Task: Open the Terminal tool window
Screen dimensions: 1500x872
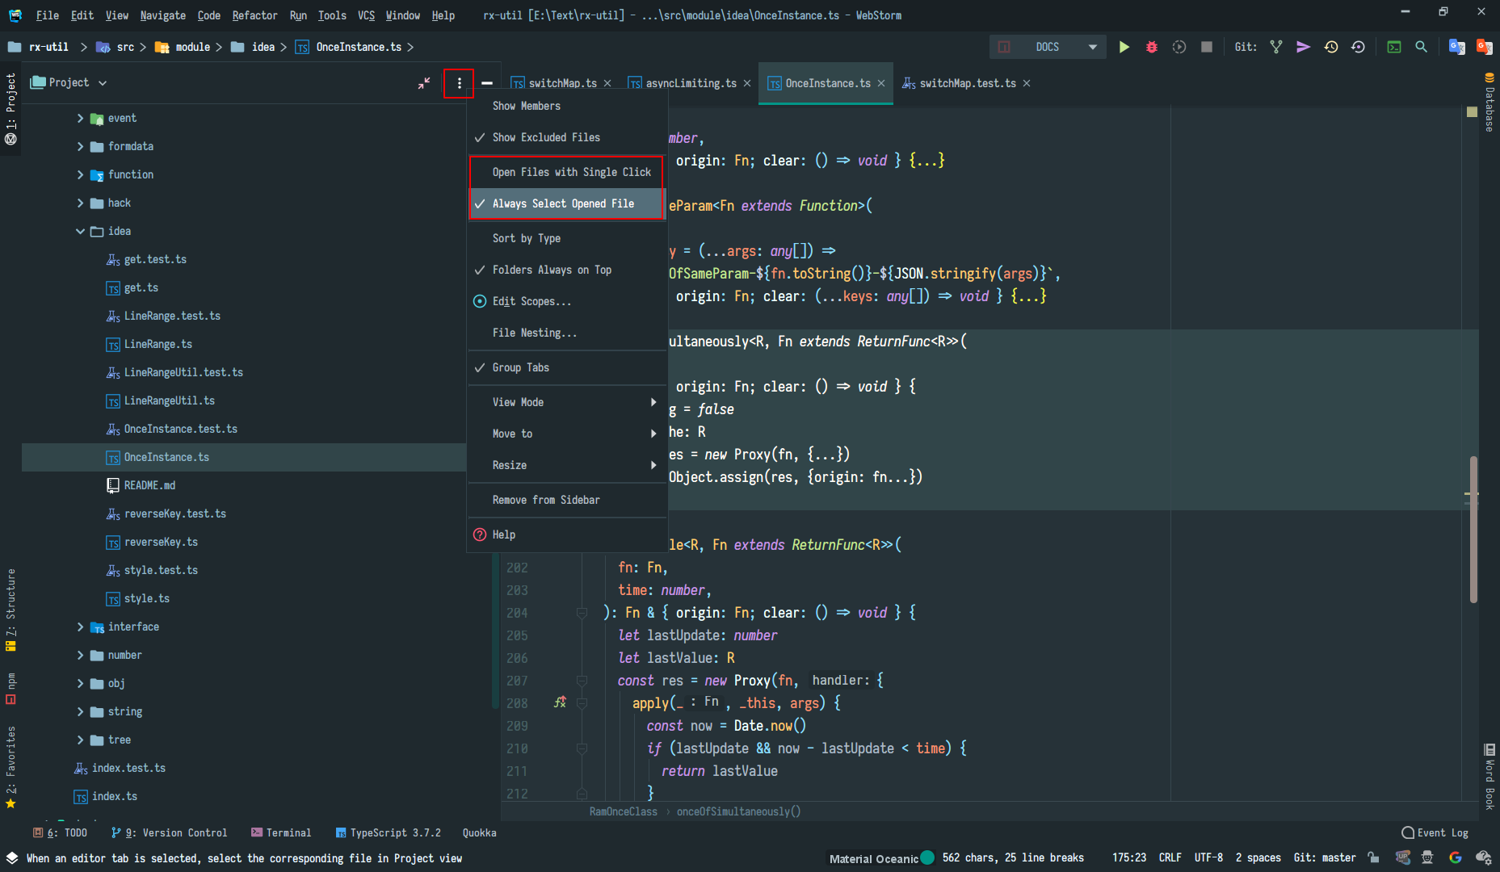Action: pyautogui.click(x=281, y=832)
